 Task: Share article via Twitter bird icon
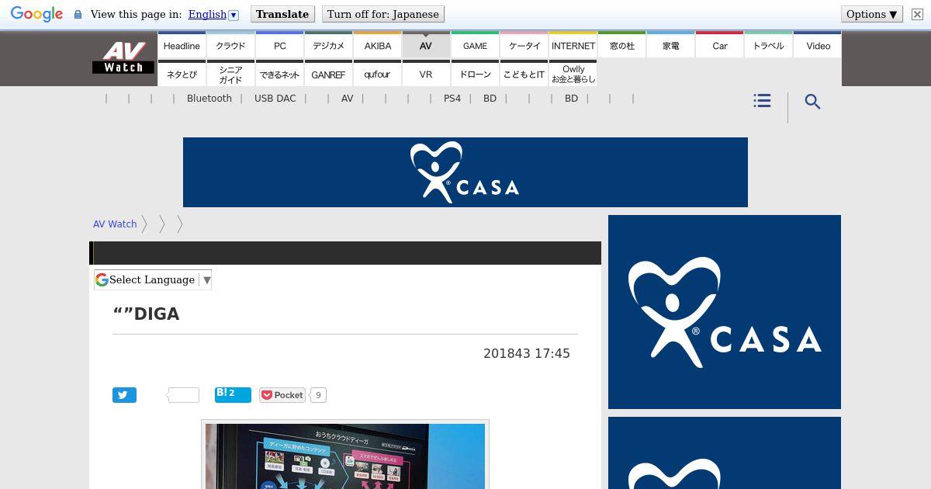(x=124, y=395)
